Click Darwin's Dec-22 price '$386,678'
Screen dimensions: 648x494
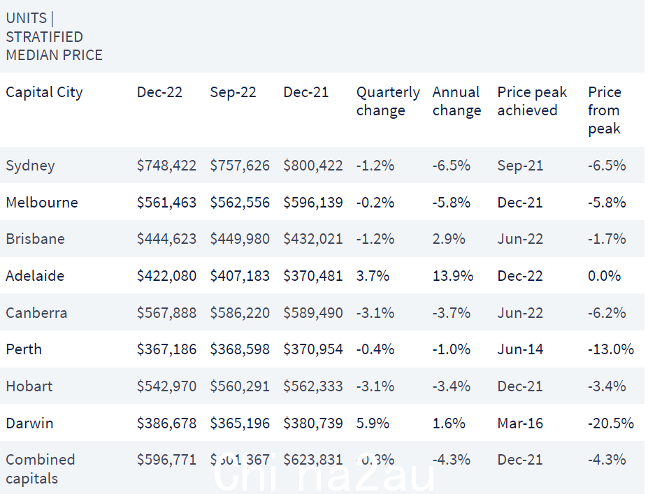(x=166, y=423)
